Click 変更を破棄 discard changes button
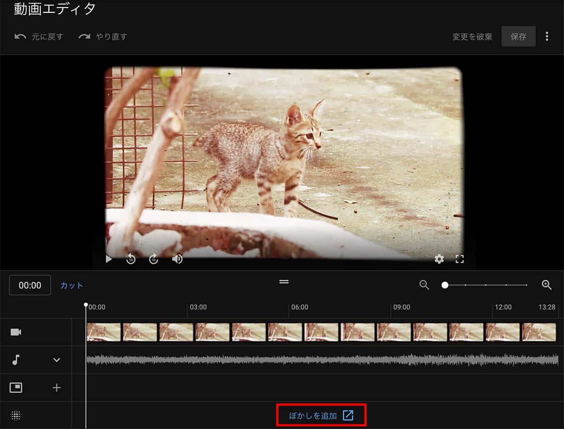The width and height of the screenshot is (564, 429). coord(472,37)
